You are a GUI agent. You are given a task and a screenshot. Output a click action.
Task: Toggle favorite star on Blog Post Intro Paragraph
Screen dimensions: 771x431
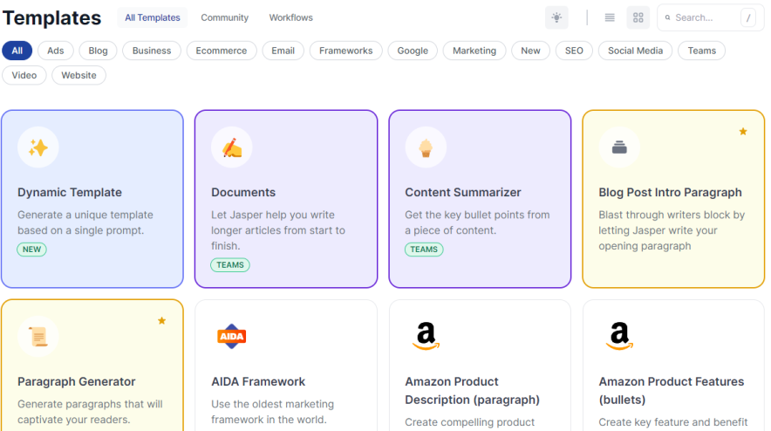click(x=743, y=132)
